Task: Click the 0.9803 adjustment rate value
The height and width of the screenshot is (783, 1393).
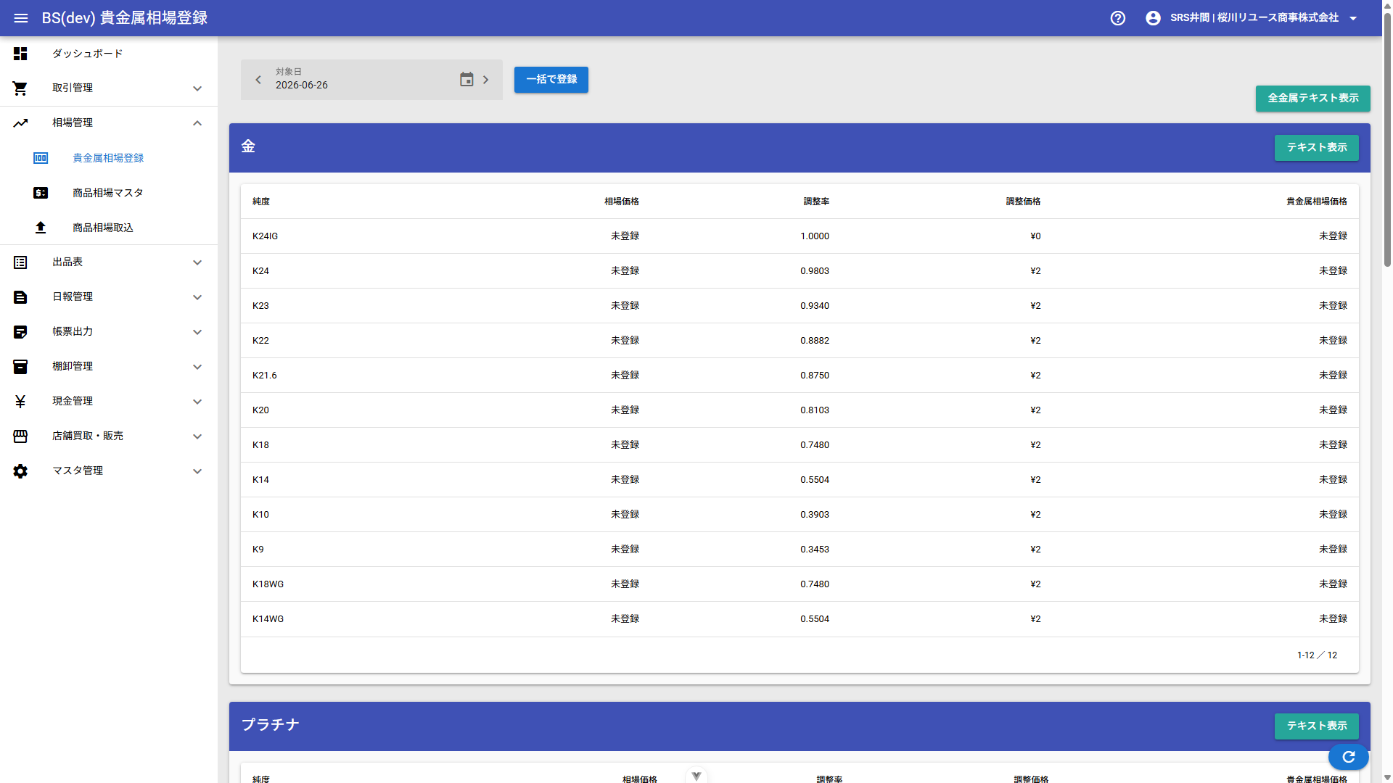Action: tap(815, 271)
